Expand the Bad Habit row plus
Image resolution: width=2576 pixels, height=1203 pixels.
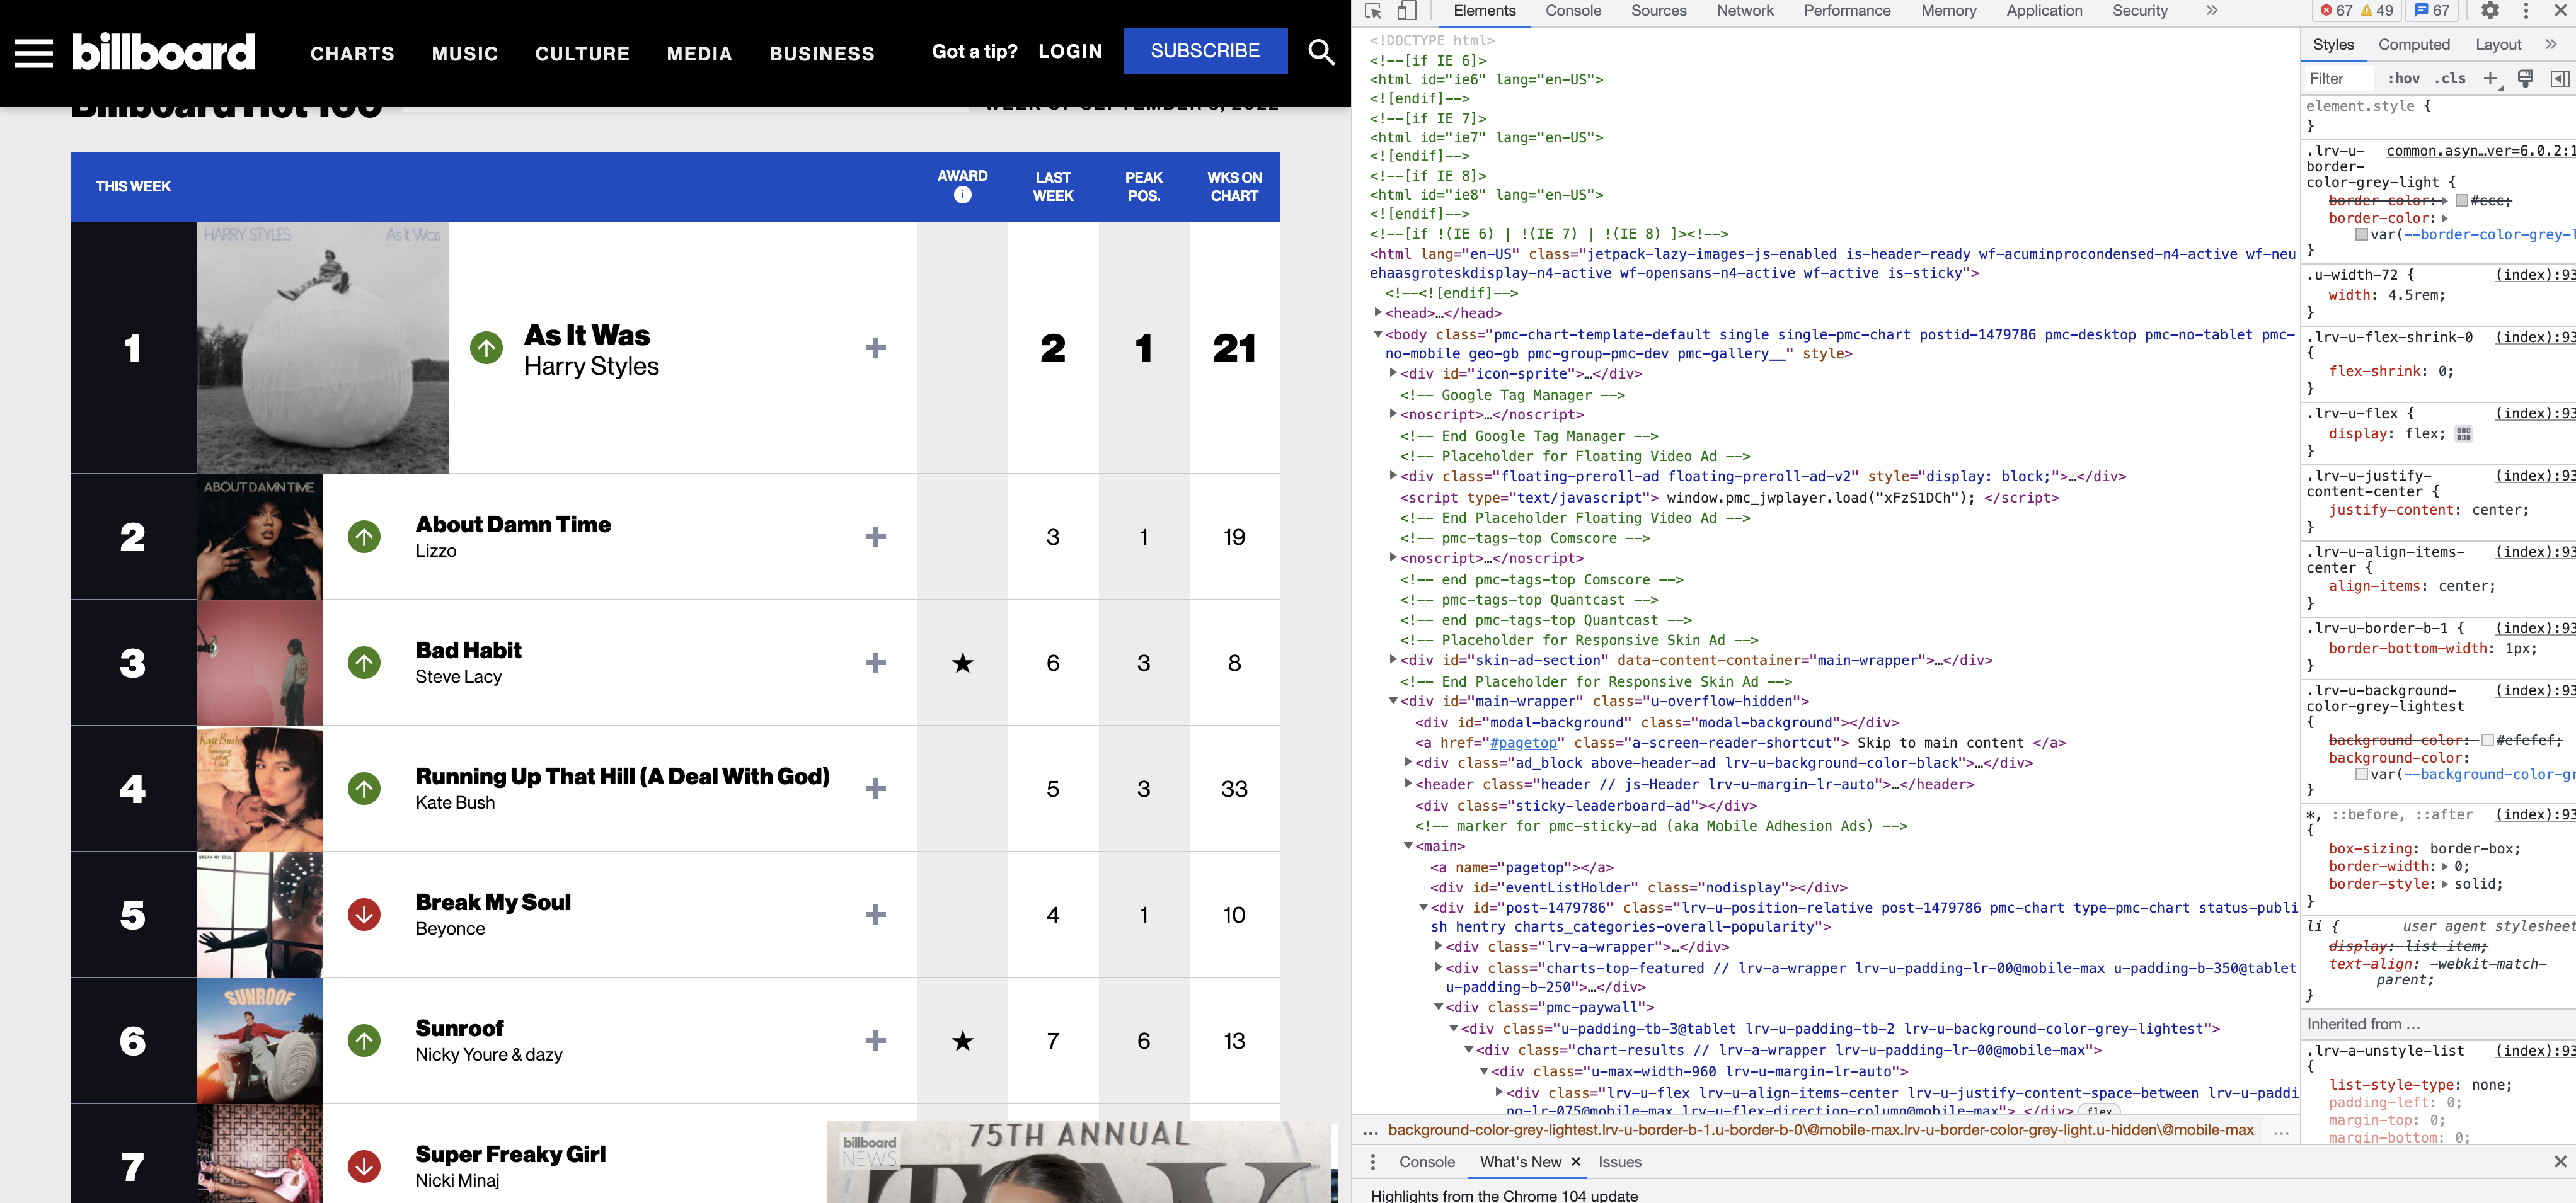coord(875,663)
